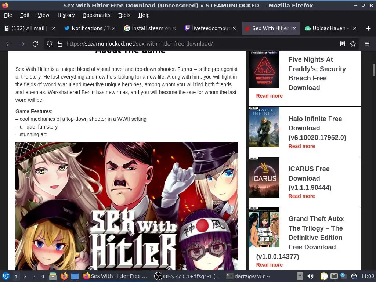Open the update notification tray icon
The image size is (376, 282).
344,276
